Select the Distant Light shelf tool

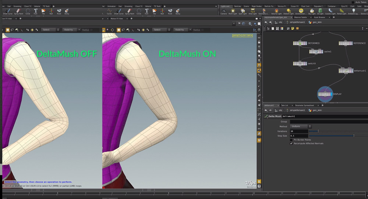point(289,12)
